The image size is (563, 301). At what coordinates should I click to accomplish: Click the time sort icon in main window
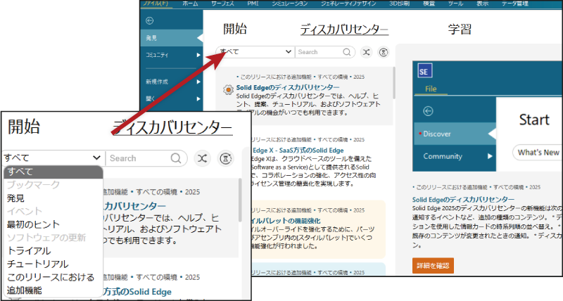384,52
